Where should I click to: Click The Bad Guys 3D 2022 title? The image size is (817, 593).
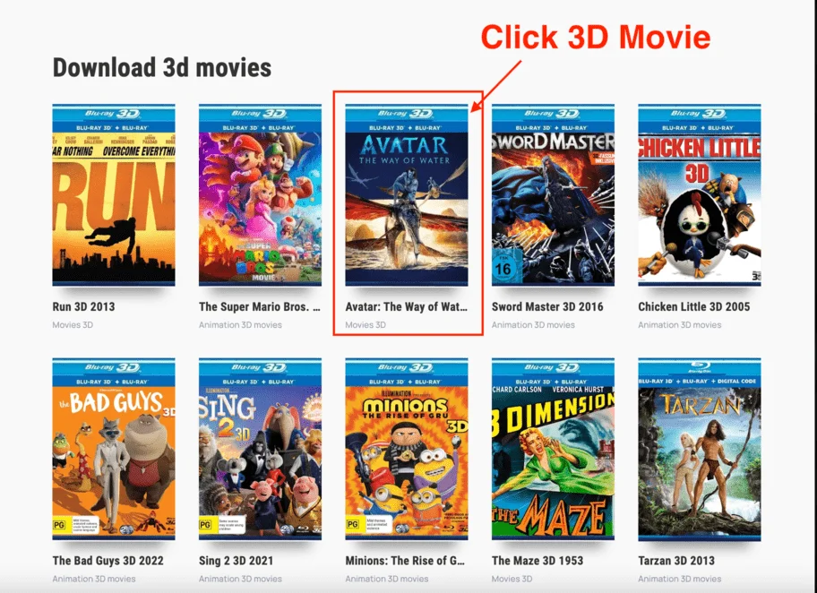click(x=107, y=561)
